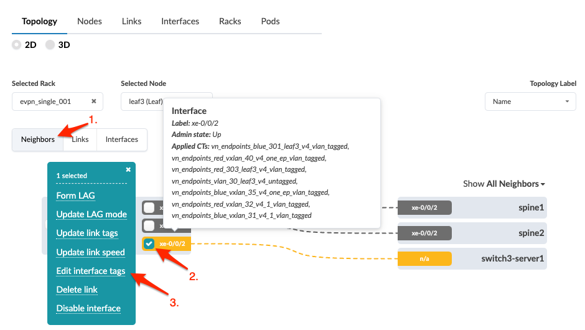Select the 3D view radio button
Viewport: 585px width, 330px height.
click(50, 45)
